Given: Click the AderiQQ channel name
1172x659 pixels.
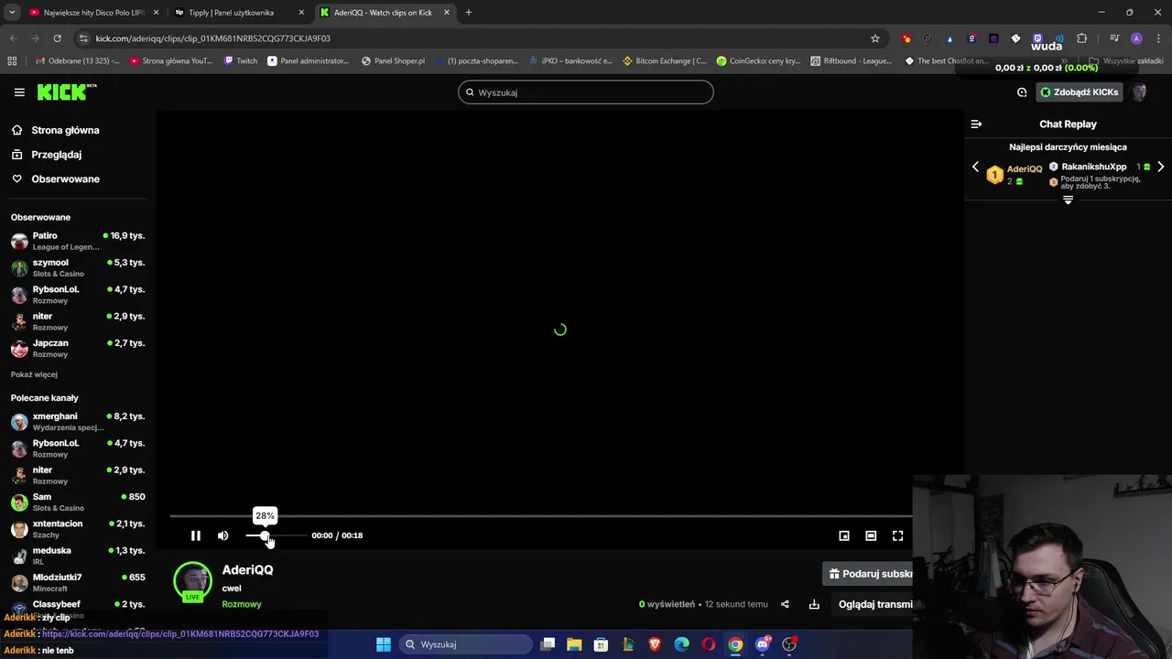Looking at the screenshot, I should click(247, 569).
